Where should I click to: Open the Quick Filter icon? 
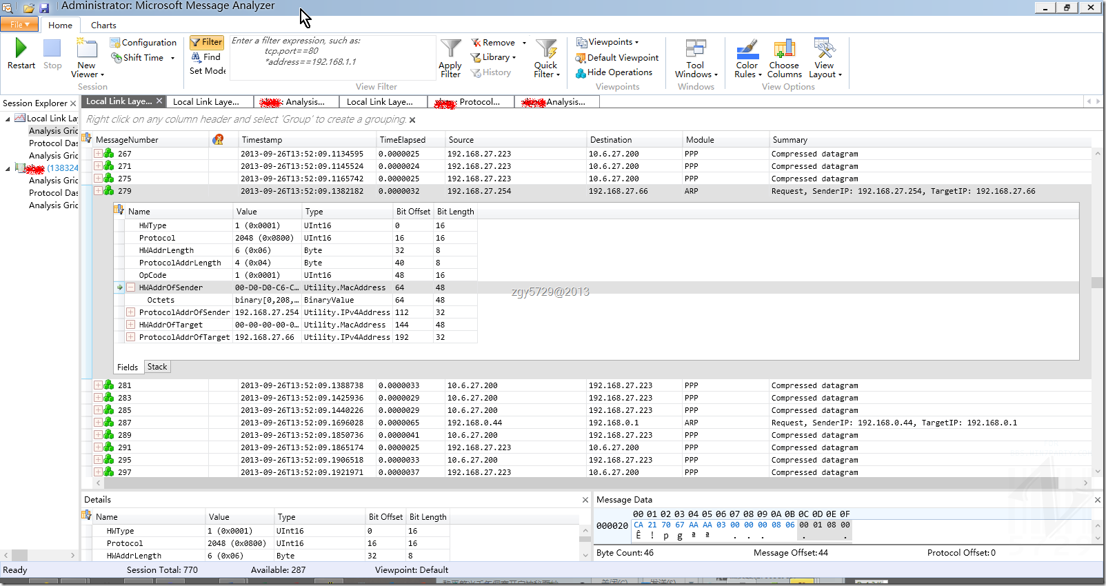click(546, 49)
